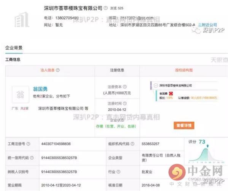Click help icon next to 注册时间

pyautogui.click(x=125, y=103)
